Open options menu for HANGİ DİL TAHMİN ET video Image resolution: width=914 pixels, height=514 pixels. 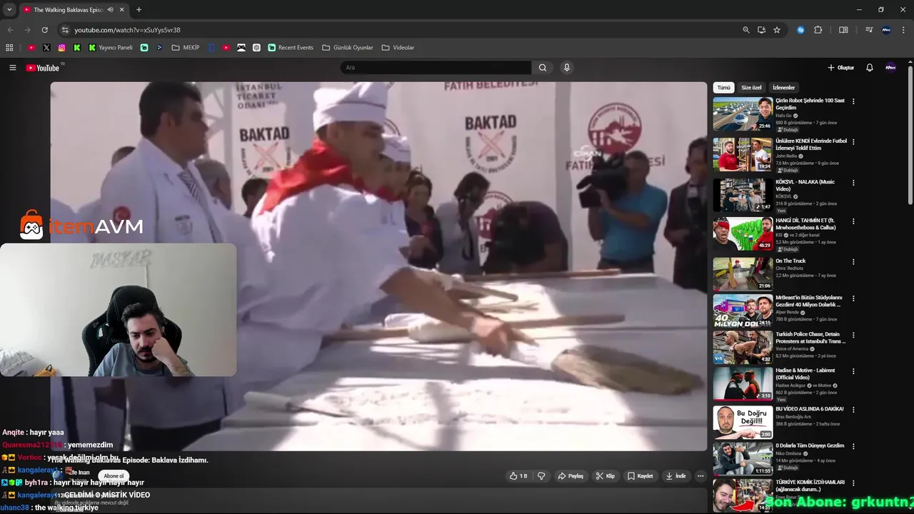[853, 221]
